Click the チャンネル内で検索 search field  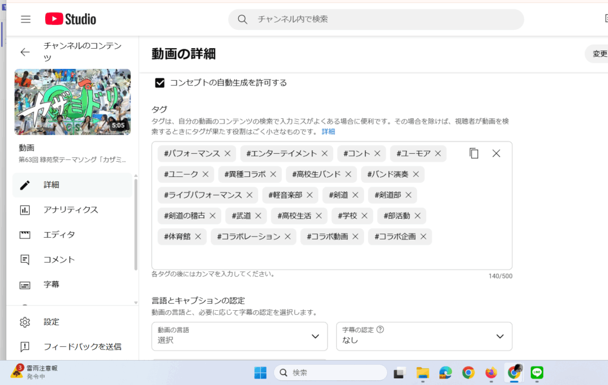pos(380,19)
